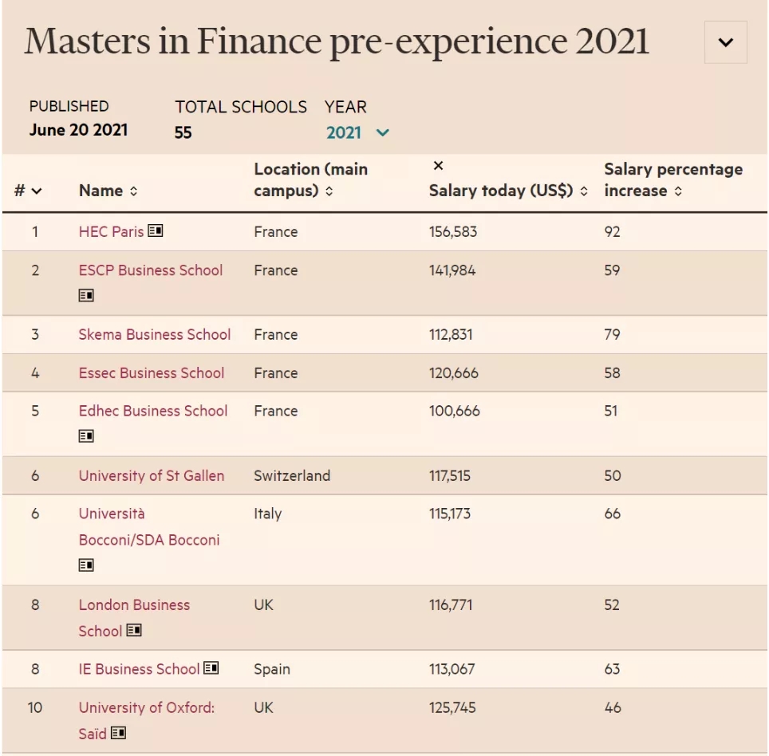Open University of St Gallen link
This screenshot has width=769, height=756.
coord(152,475)
